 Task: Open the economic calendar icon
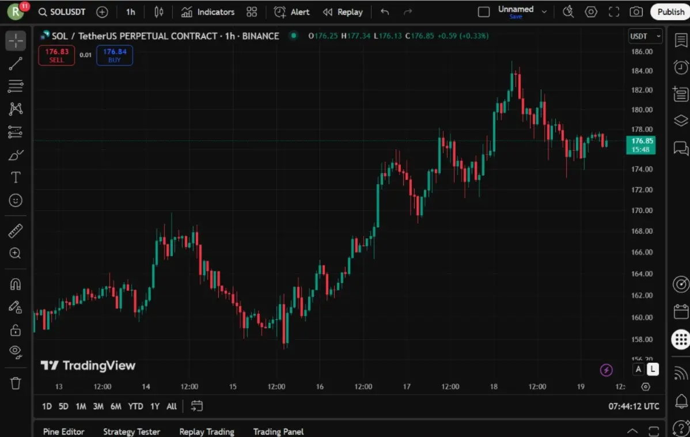681,311
